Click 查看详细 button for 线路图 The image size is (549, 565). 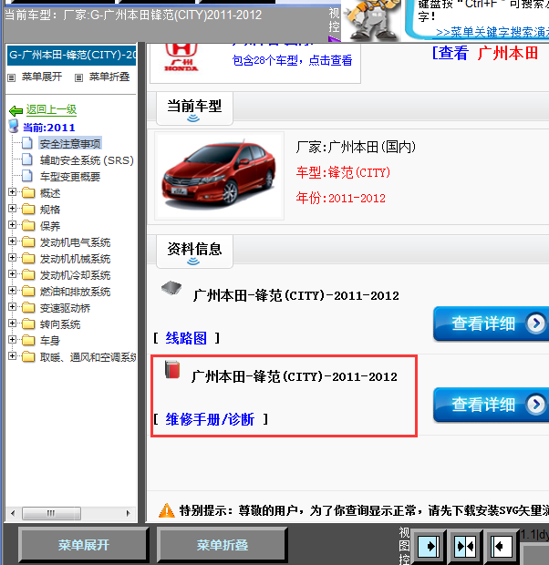pyautogui.click(x=491, y=324)
